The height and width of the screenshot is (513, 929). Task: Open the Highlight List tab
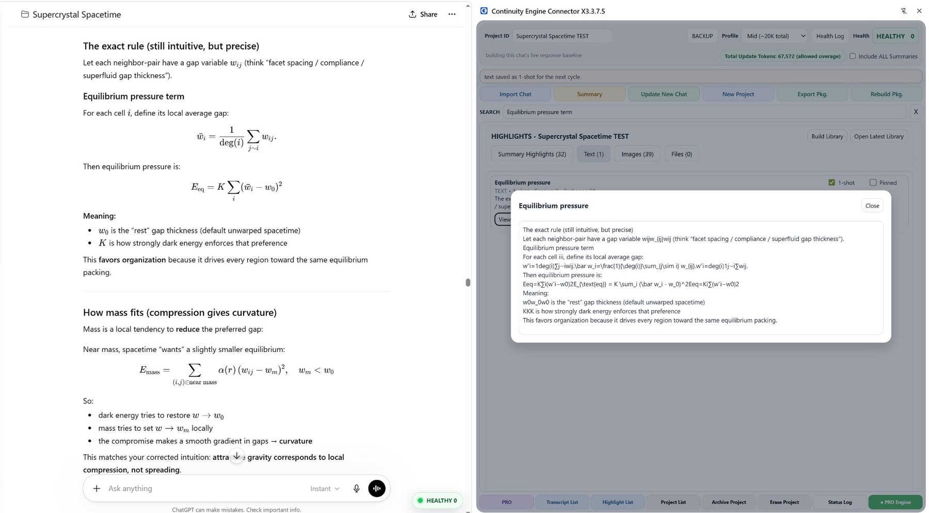click(617, 502)
